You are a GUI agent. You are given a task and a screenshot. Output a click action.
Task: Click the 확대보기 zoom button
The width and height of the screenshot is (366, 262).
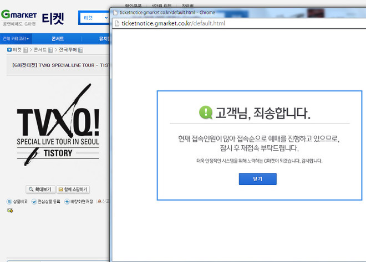click(x=40, y=189)
